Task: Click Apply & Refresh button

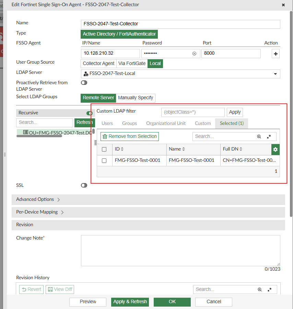Action: [130, 302]
